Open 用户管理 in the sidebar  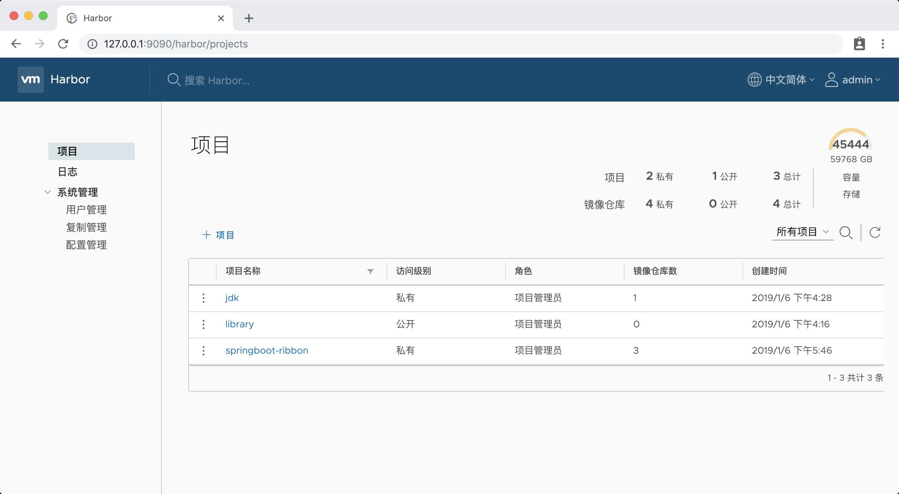pyautogui.click(x=86, y=210)
